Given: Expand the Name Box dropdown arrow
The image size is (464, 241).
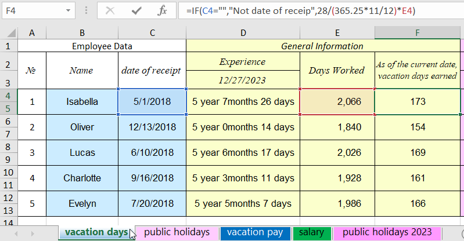Looking at the screenshot, I should click(69, 10).
